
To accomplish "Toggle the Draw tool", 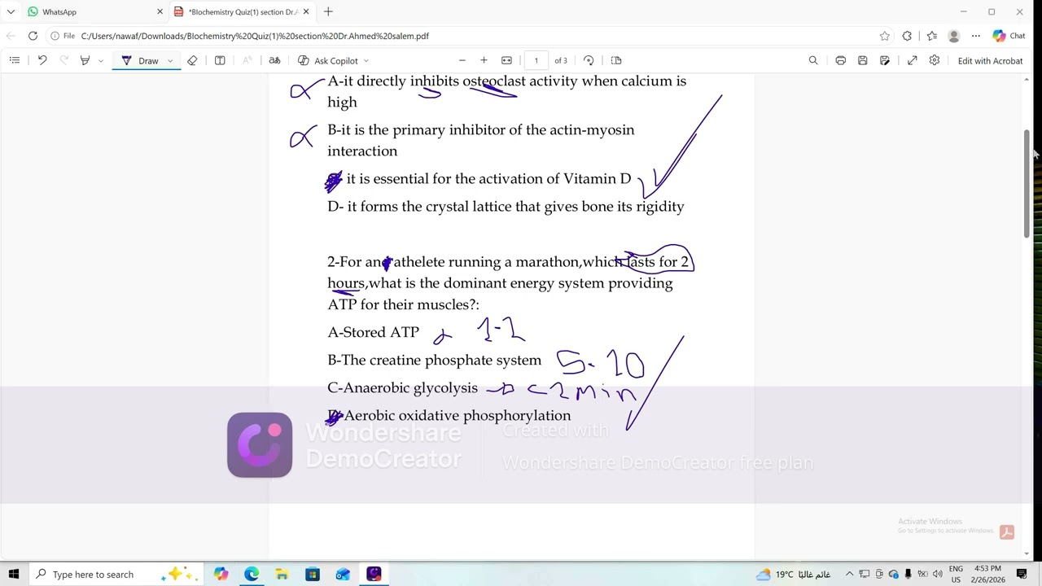I will (x=141, y=60).
